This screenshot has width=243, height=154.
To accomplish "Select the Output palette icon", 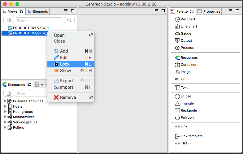I will pyautogui.click(x=177, y=41).
